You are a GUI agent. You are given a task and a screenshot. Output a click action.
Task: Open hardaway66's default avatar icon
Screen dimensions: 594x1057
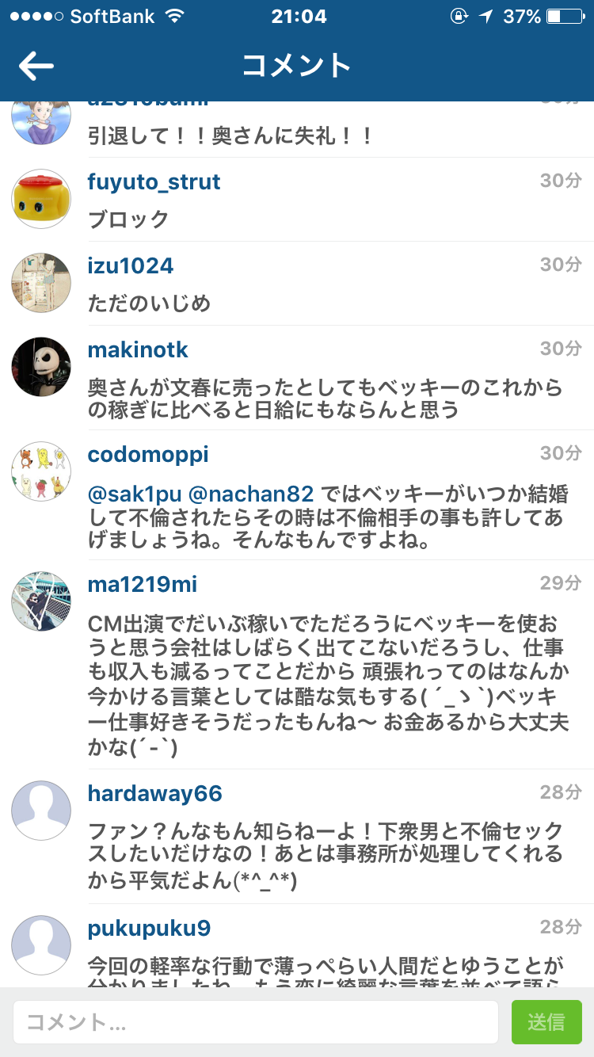pos(41,811)
